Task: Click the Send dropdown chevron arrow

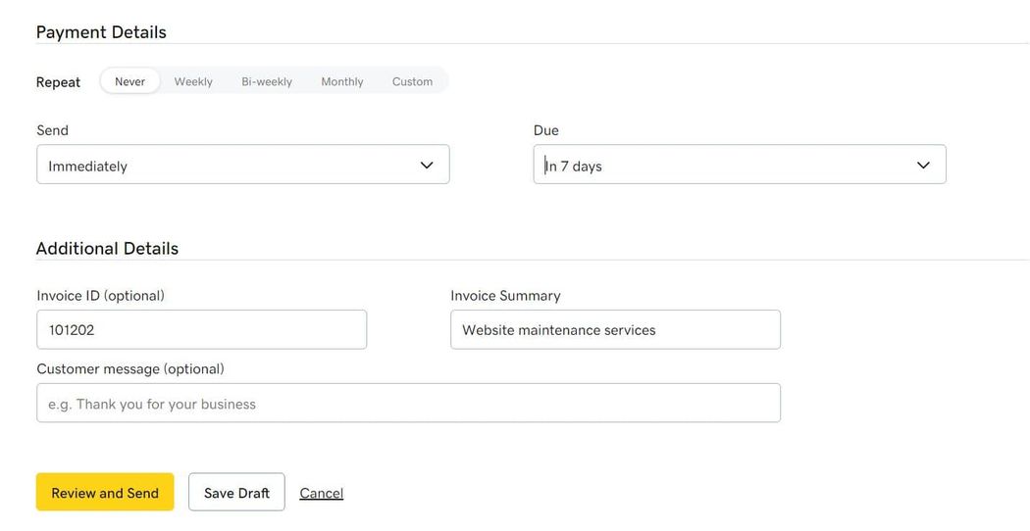Action: click(427, 165)
